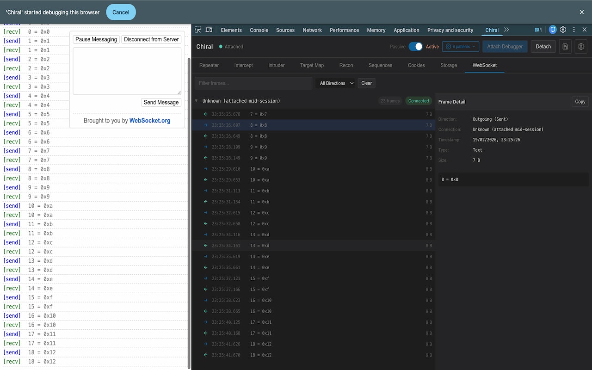This screenshot has width=592, height=370.
Task: Select the frame at 23:25:25.678
Action: 313,114
